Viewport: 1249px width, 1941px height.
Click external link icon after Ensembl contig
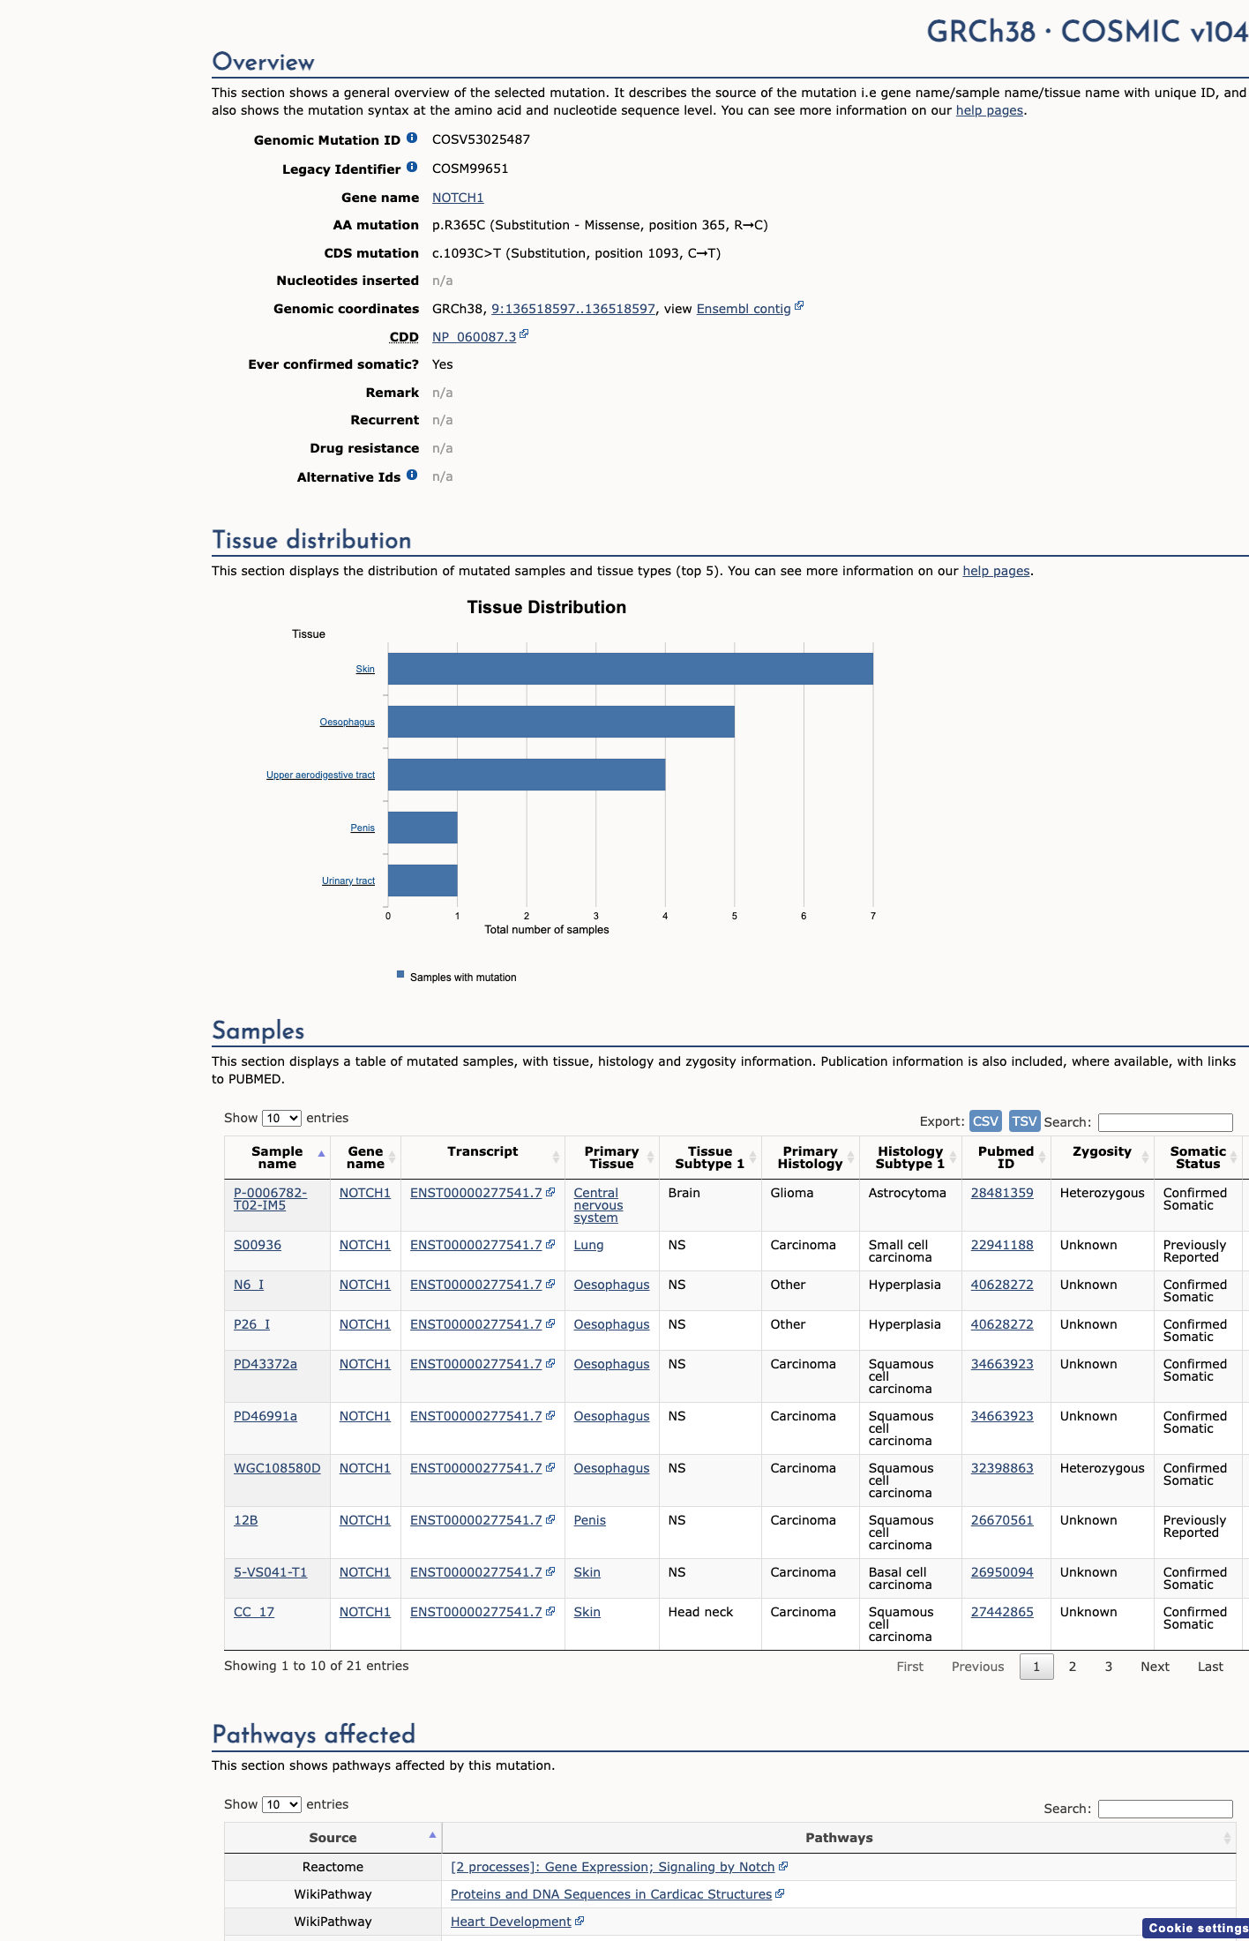coord(799,305)
